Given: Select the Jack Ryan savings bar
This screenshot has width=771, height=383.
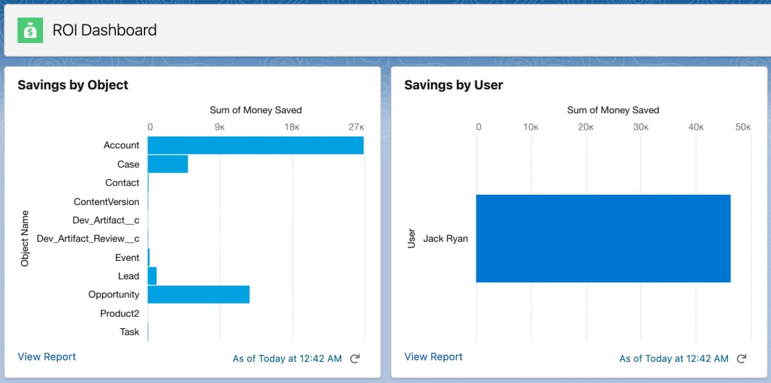Looking at the screenshot, I should pos(603,238).
